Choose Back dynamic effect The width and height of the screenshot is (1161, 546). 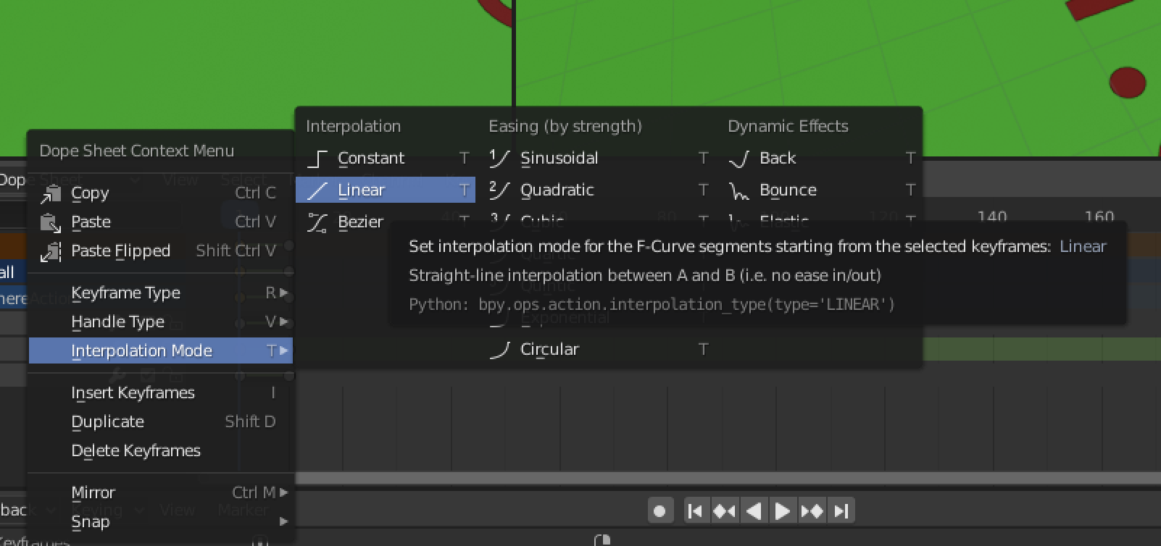click(822, 158)
